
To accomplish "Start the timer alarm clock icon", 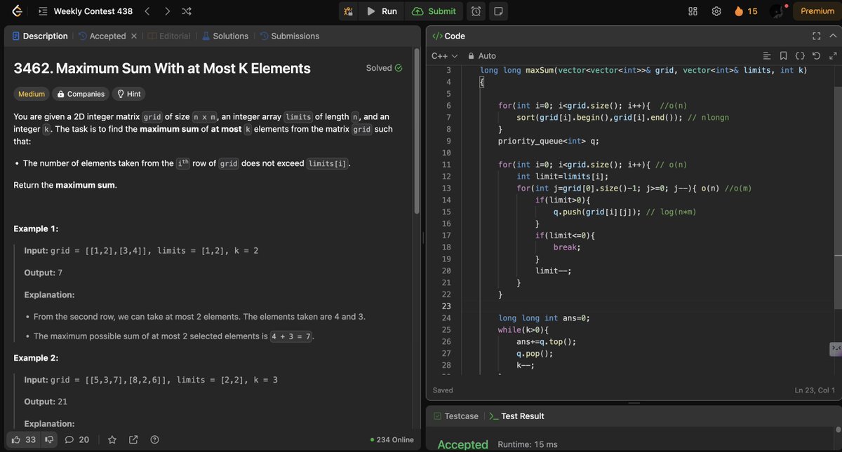I will click(476, 11).
